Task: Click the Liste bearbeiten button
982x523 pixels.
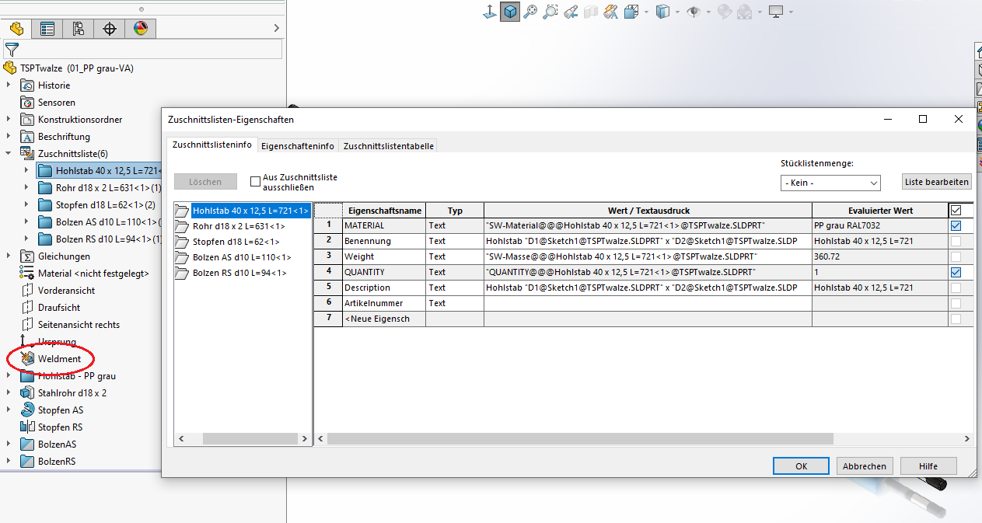Action: coord(937,182)
